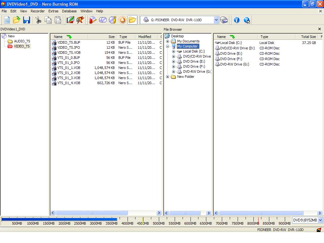This screenshot has width=324, height=243.
Task: Open the Extras menu
Action: point(53,11)
